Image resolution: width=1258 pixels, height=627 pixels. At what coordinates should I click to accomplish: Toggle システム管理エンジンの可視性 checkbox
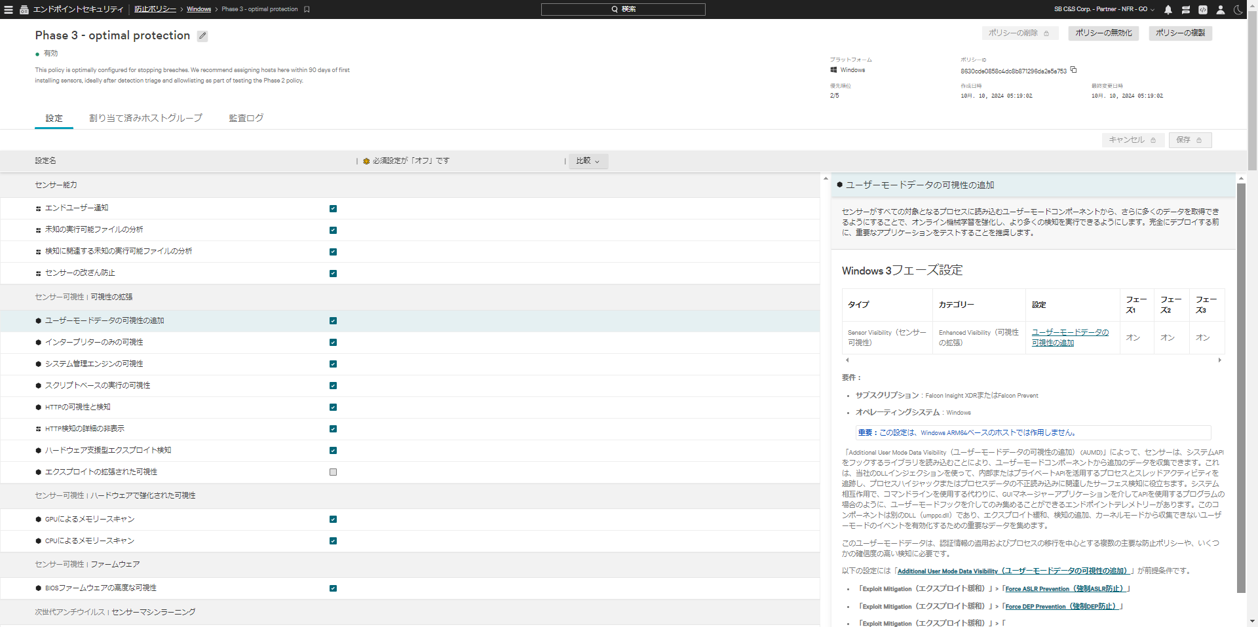pyautogui.click(x=333, y=364)
